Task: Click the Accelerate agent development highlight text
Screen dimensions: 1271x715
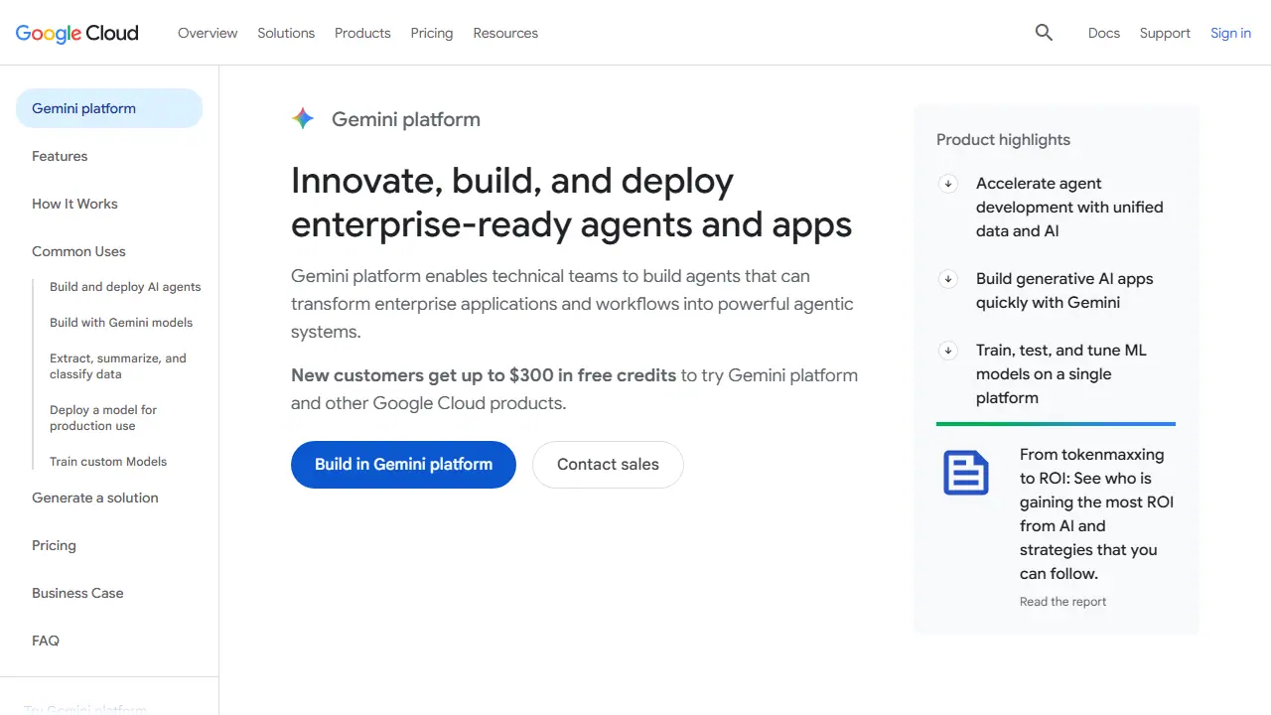Action: click(1069, 208)
